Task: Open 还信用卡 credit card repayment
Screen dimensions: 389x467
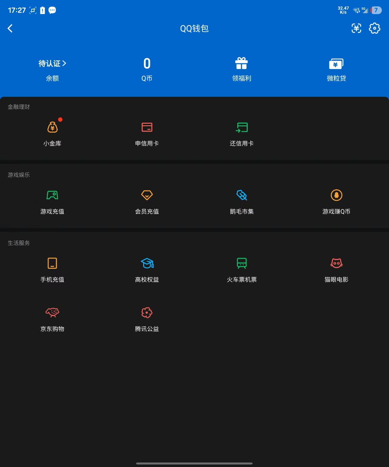Action: click(241, 132)
